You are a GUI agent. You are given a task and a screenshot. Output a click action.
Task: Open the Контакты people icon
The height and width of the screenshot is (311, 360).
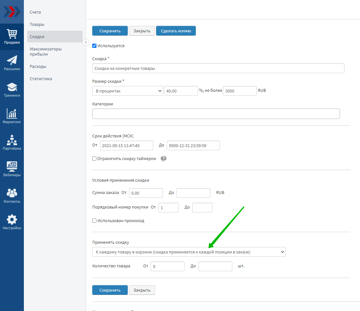[12, 196]
